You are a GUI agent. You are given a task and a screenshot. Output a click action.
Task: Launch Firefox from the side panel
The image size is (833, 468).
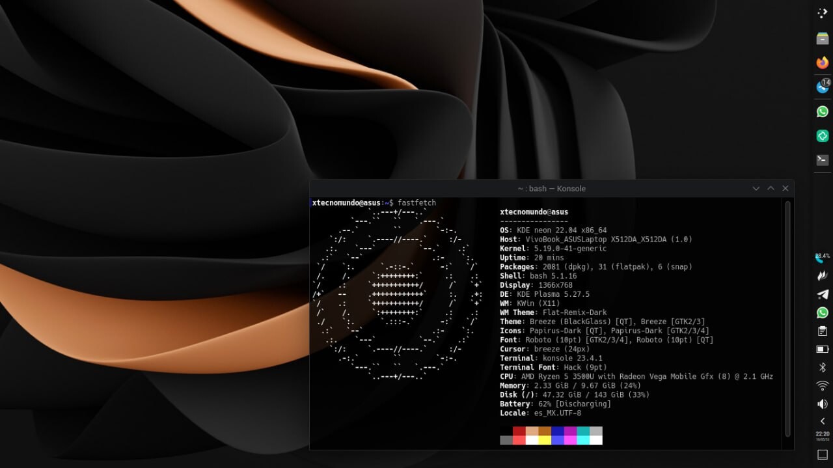click(x=823, y=62)
